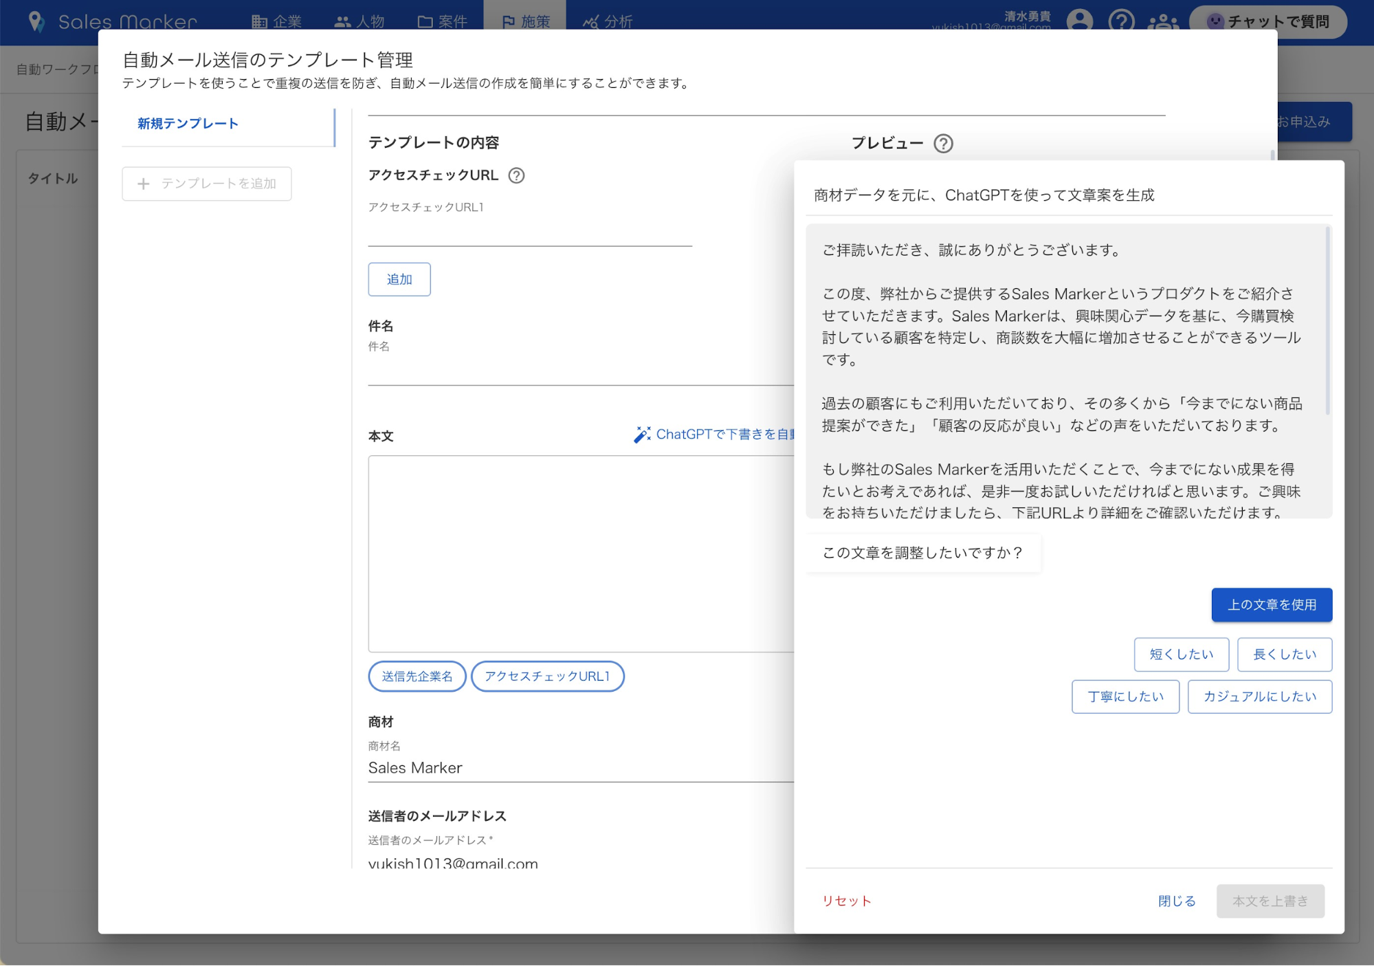Click the 短くしたい option button

[1181, 655]
